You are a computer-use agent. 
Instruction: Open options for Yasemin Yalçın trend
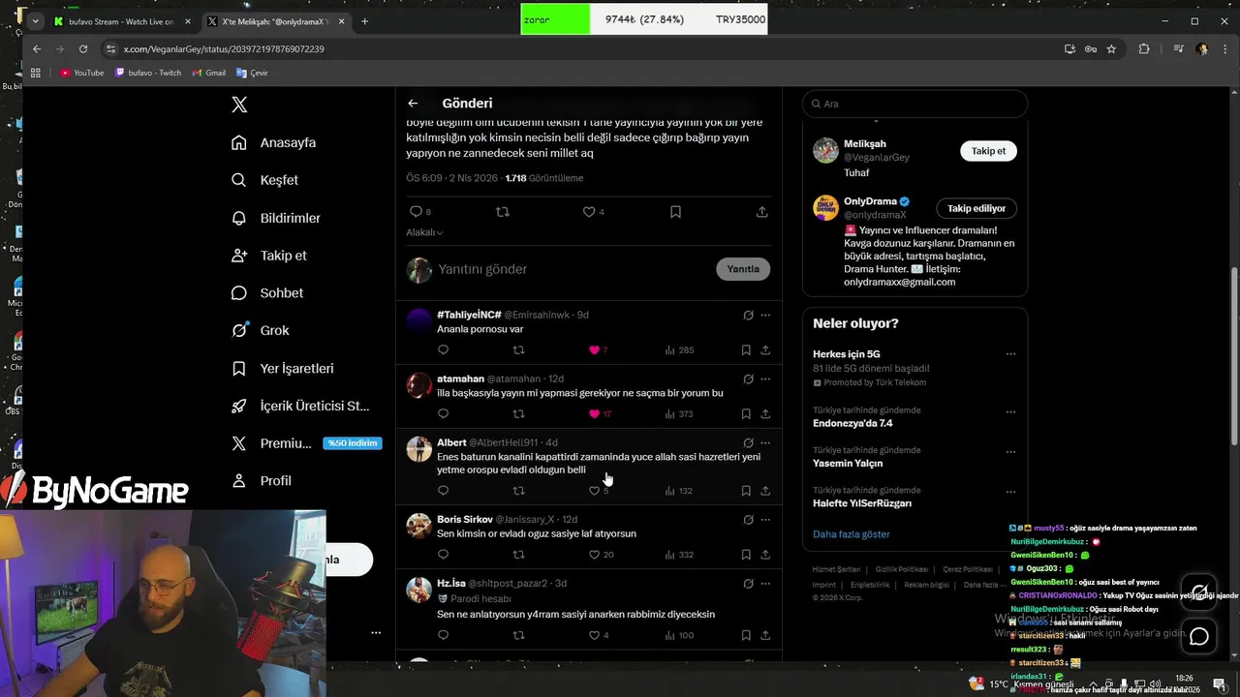pos(1010,451)
